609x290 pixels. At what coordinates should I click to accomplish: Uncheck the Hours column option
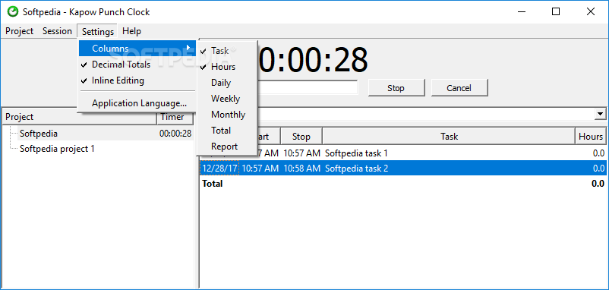228,67
